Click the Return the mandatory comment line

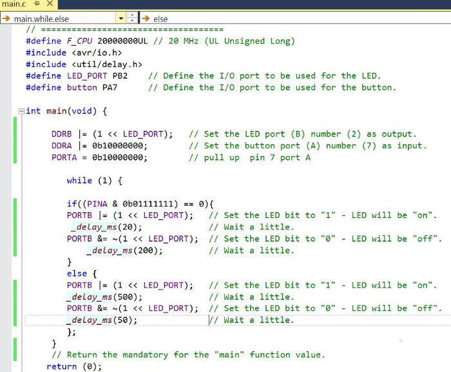pyautogui.click(x=188, y=355)
